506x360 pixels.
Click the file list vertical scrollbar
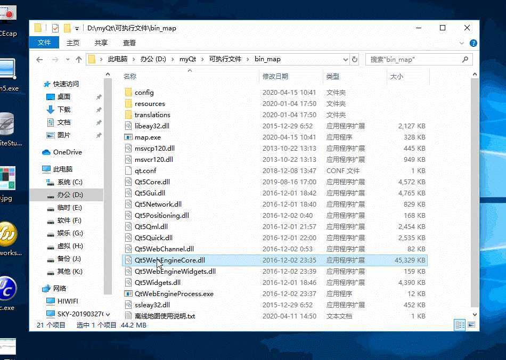coord(475,192)
